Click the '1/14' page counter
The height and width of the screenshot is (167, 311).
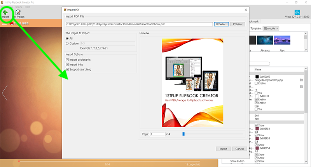[x=107, y=164]
